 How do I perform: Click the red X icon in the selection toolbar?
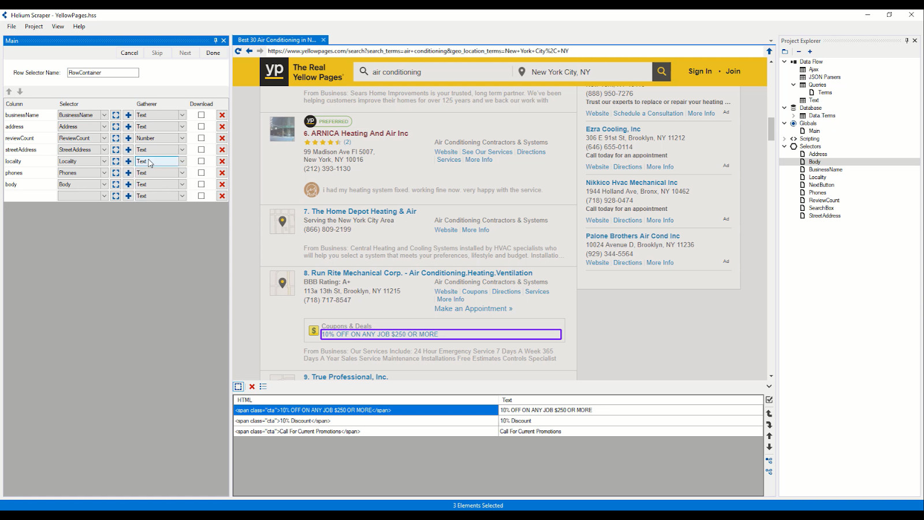tap(252, 387)
